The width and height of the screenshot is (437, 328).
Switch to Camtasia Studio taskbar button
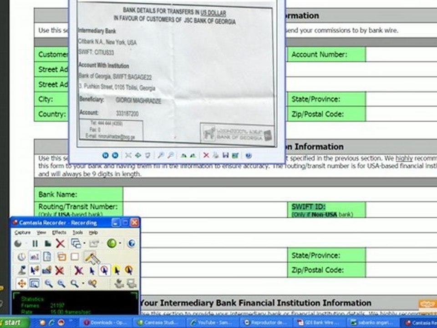160,323
